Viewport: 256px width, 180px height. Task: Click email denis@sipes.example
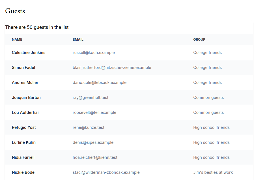coord(93,142)
